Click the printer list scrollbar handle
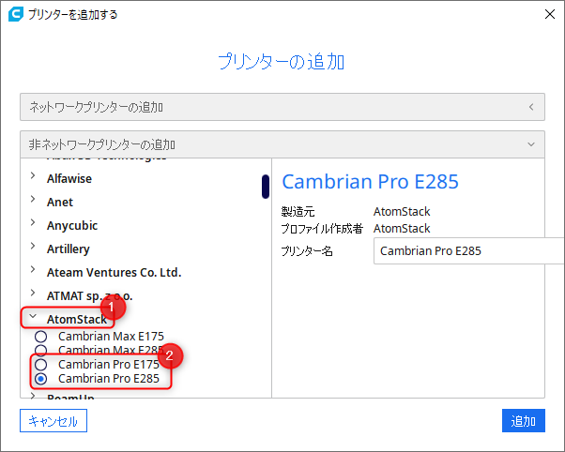This screenshot has width=565, height=452. point(266,187)
